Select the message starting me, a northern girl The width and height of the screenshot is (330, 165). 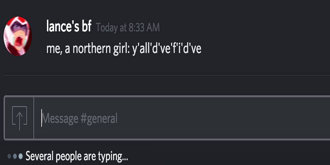124,48
